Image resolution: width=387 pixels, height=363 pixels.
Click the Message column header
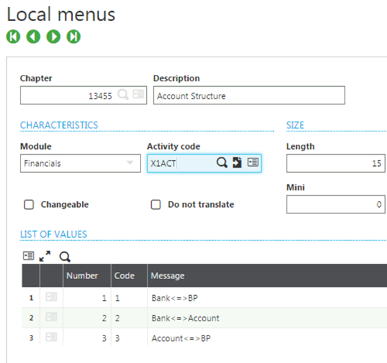(168, 276)
